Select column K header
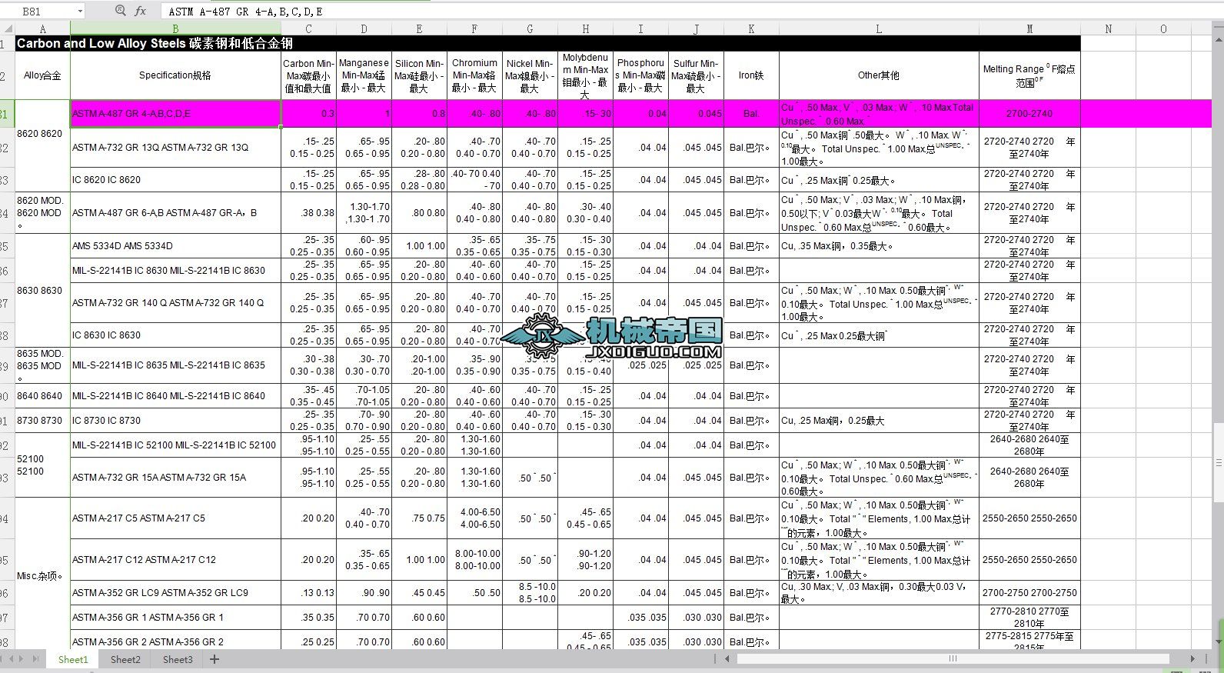The height and width of the screenshot is (673, 1224). (x=751, y=29)
